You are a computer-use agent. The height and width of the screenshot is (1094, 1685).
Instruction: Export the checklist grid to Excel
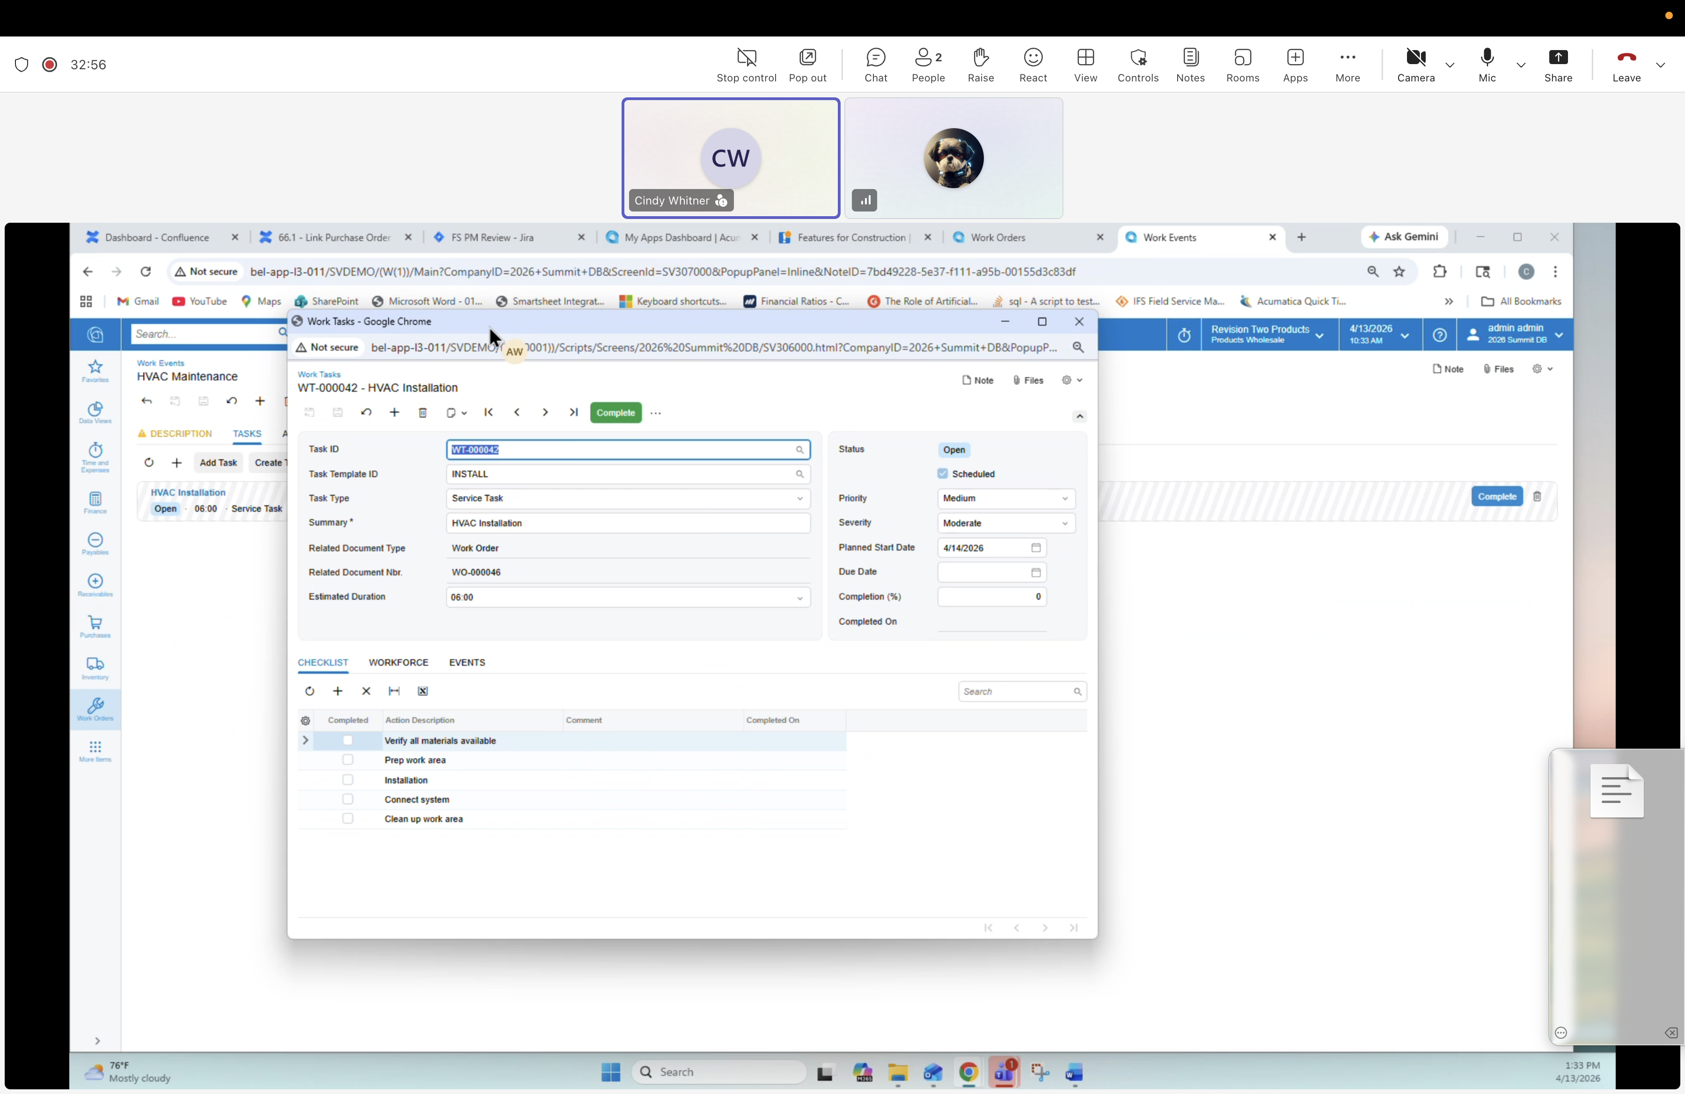pos(423,692)
